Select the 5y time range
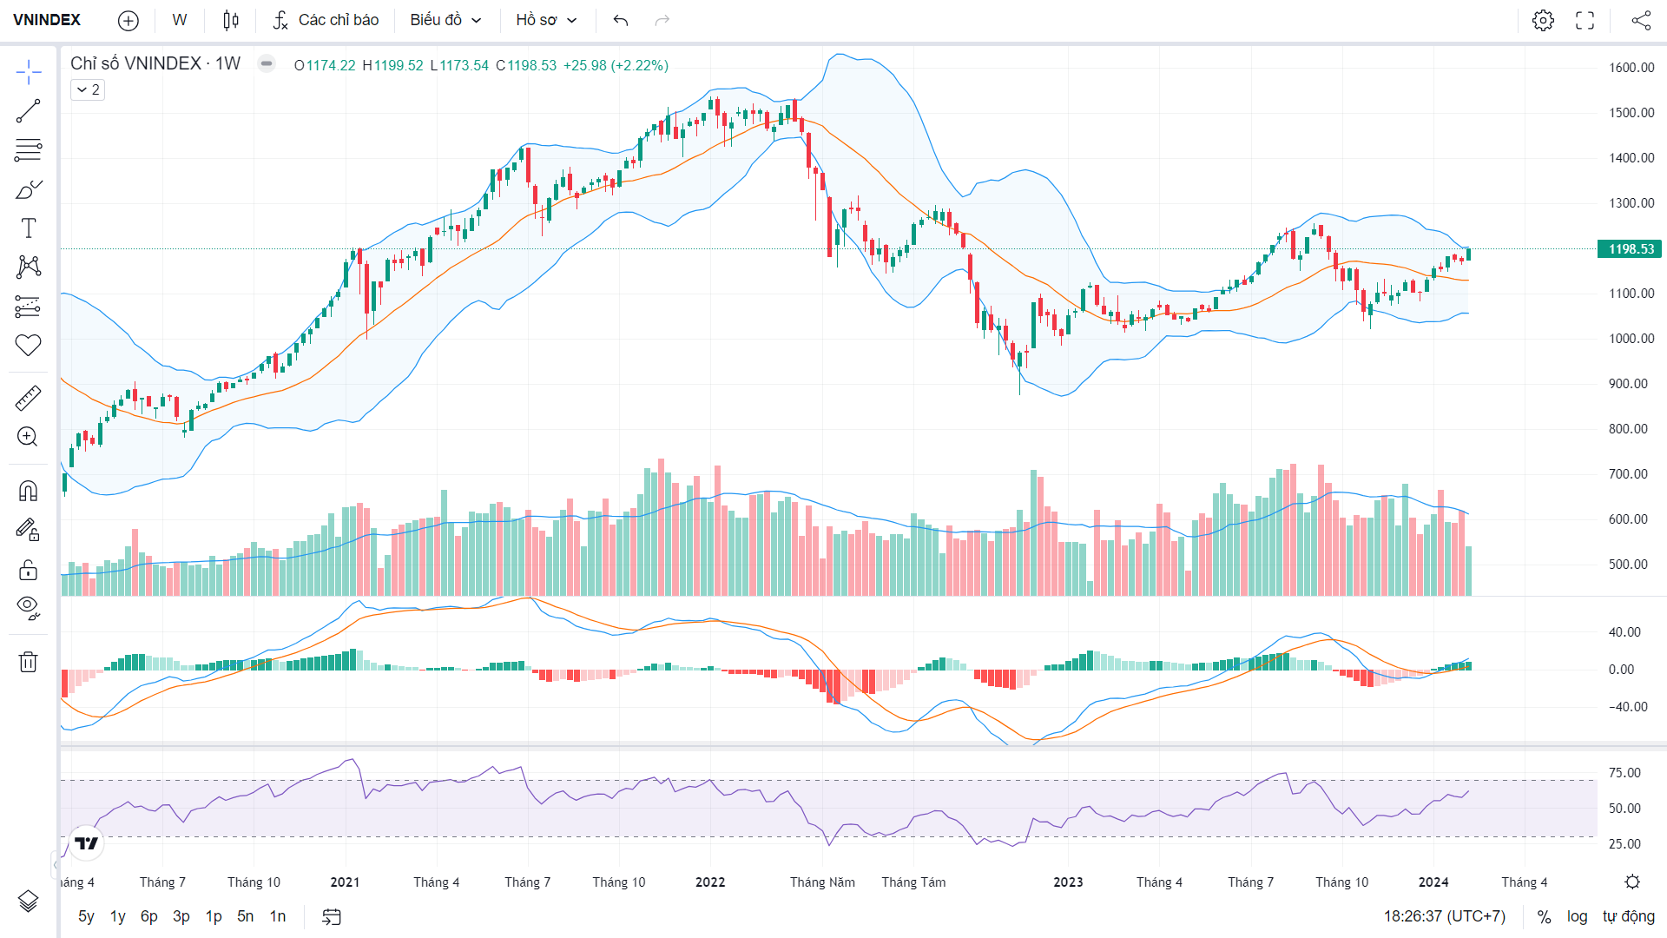 tap(86, 916)
